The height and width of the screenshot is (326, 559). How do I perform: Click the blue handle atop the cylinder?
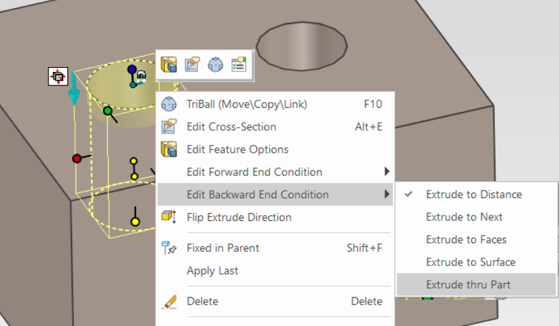click(132, 69)
